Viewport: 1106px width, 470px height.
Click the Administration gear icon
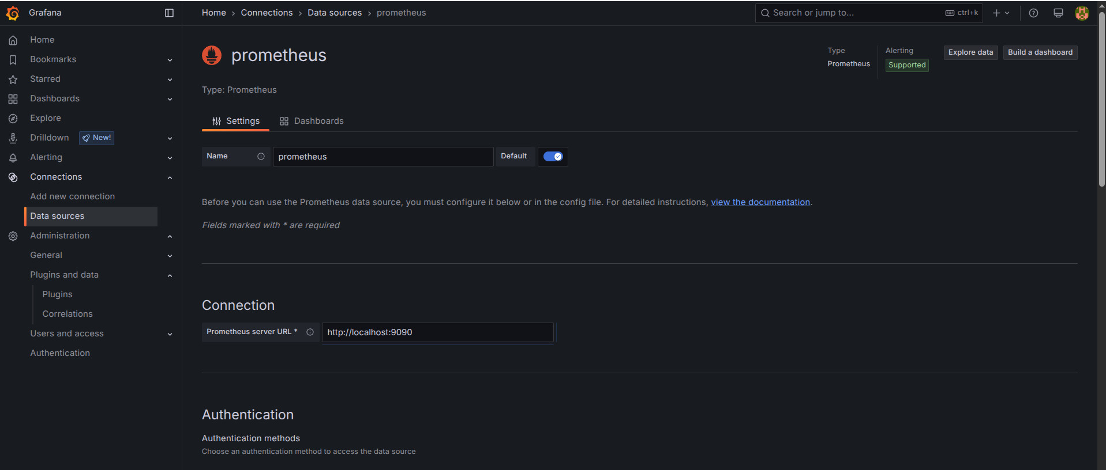(x=13, y=236)
